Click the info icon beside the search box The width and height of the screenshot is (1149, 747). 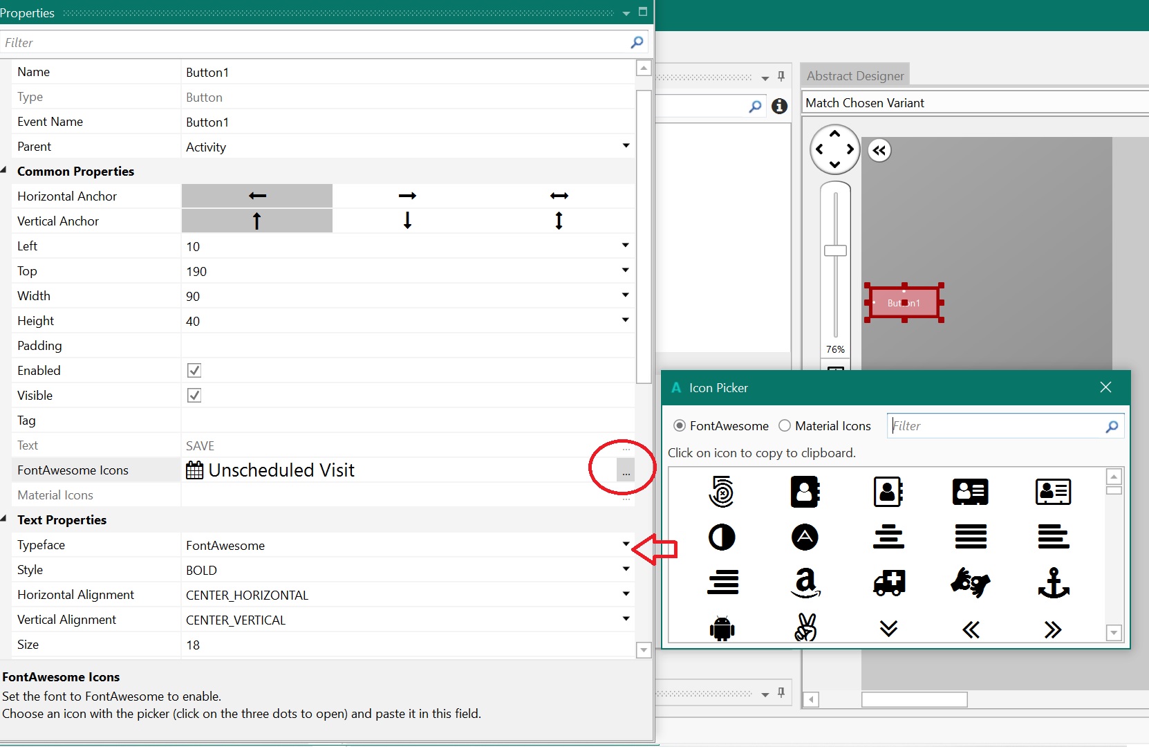[x=780, y=106]
